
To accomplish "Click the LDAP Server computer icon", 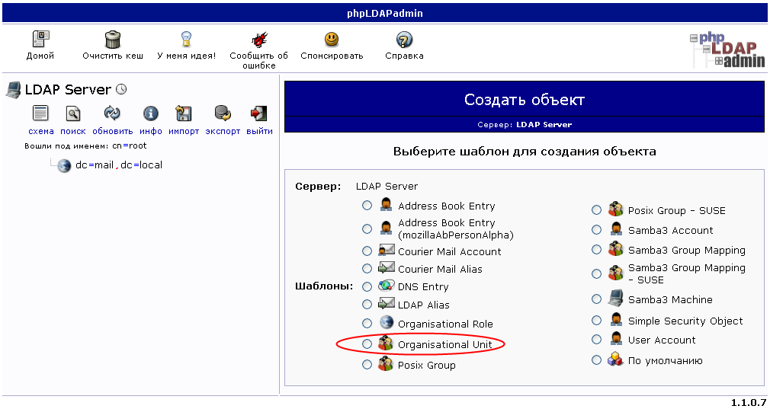I will [13, 90].
